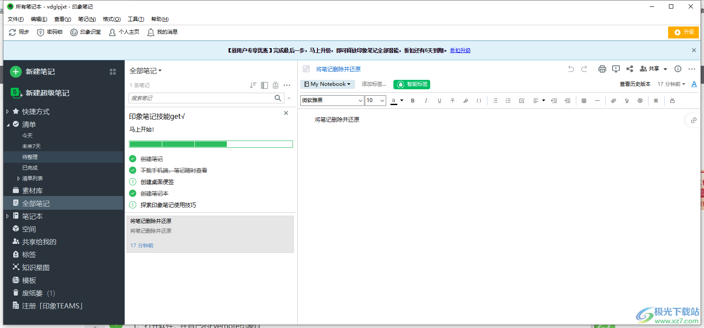Toggle strikethrough formatting

pos(452,101)
